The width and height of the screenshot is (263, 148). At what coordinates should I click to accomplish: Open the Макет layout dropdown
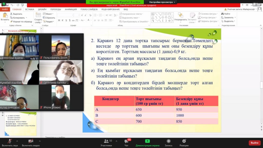(49, 14)
